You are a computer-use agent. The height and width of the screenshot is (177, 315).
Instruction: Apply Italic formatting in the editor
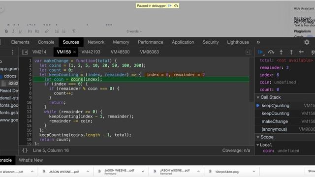[13, 31]
